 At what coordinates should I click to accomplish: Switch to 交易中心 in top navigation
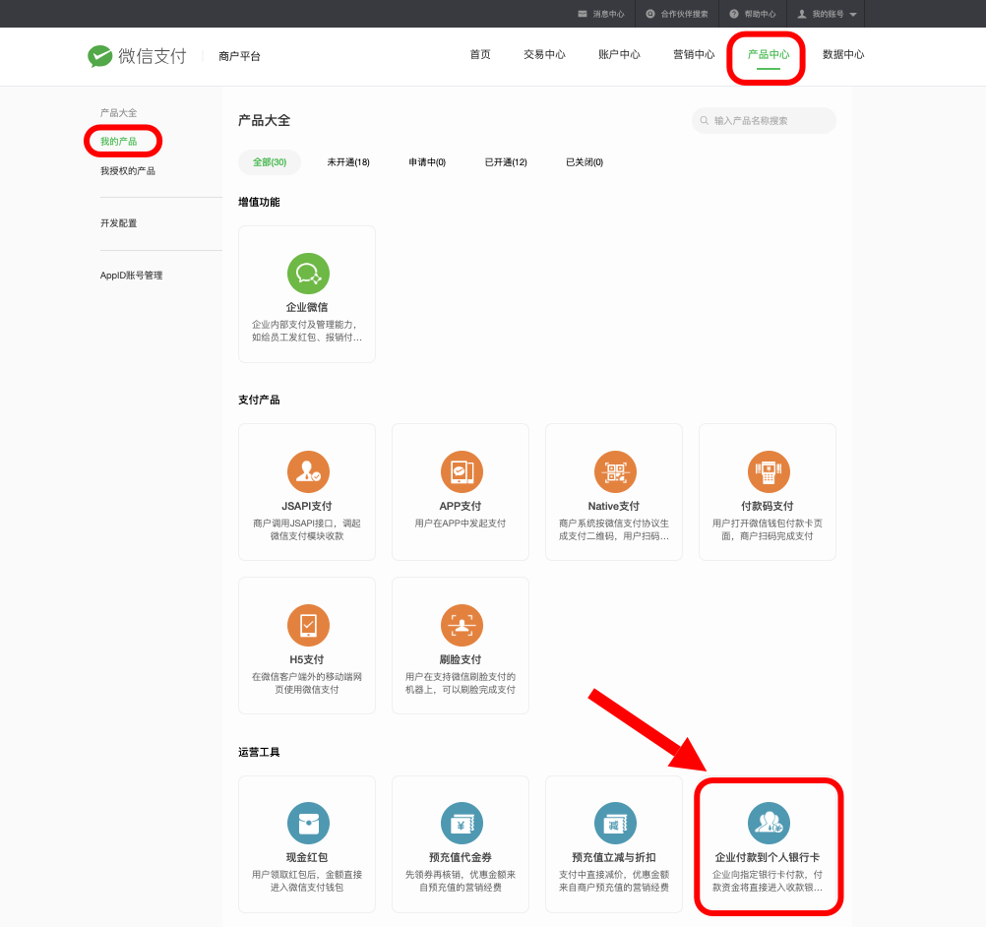(544, 55)
